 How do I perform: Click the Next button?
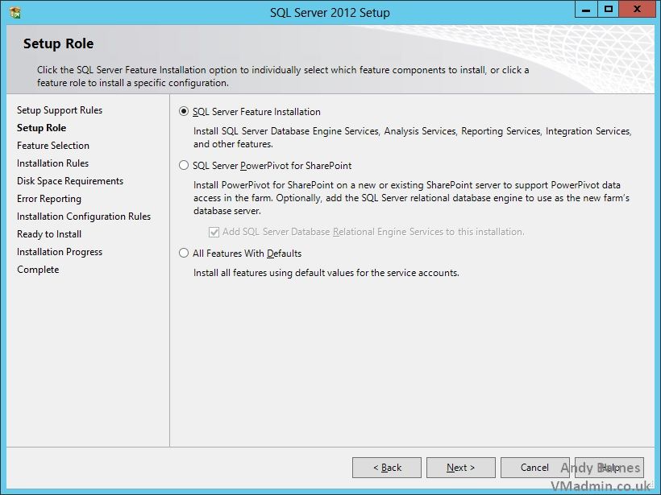(460, 468)
